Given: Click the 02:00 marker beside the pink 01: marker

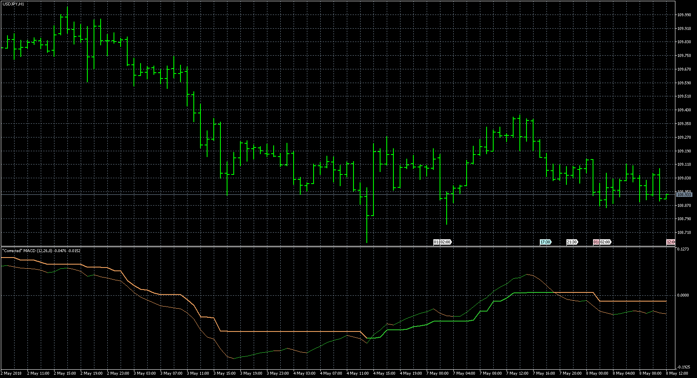Looking at the screenshot, I should pos(605,242).
